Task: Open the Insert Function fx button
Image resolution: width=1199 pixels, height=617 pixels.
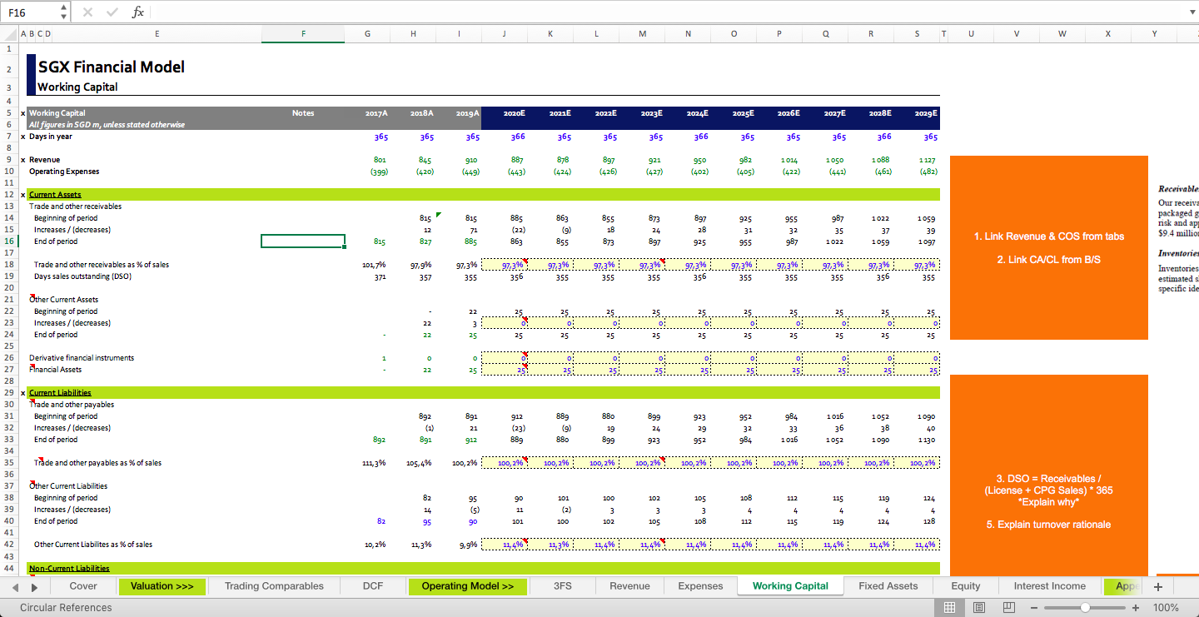Action: point(138,12)
